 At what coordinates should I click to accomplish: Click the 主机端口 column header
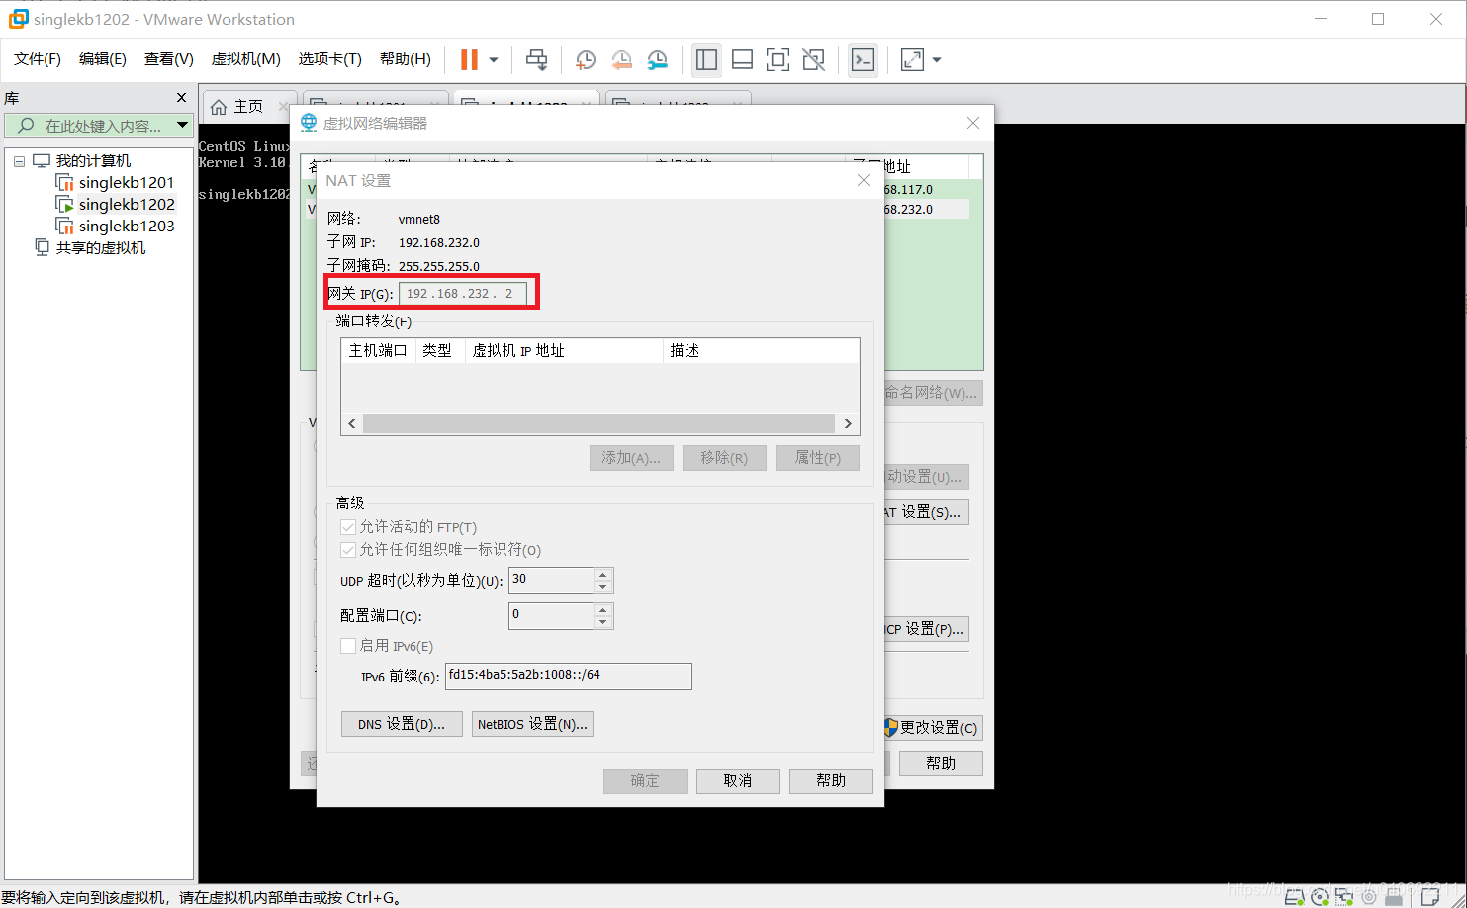[x=378, y=351]
